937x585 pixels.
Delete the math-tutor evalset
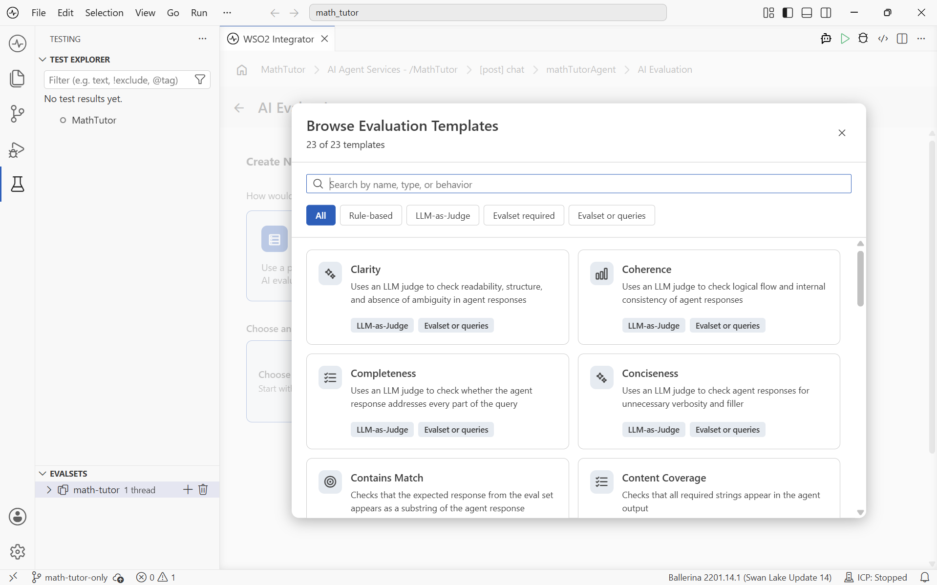coord(203,489)
